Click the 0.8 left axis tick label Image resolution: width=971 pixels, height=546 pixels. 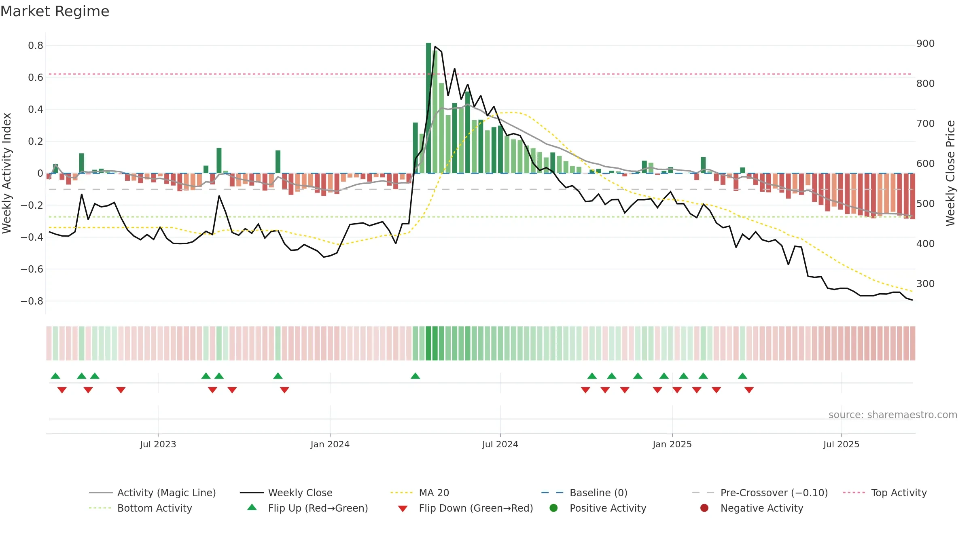tap(36, 46)
